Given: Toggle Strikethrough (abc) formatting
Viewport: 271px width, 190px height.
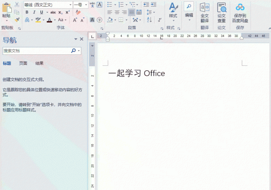Looking at the screenshot, I should click(53, 12).
